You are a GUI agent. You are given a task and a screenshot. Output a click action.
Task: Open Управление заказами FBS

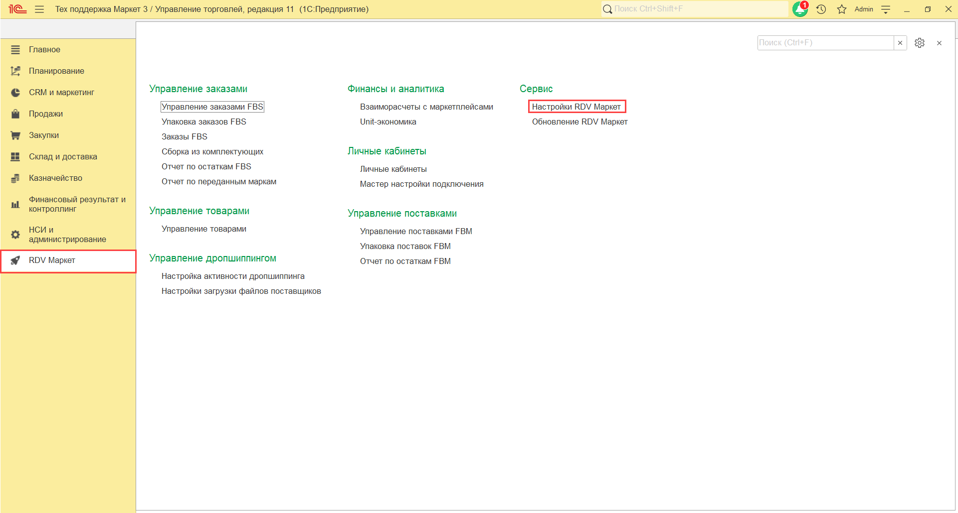(x=212, y=107)
